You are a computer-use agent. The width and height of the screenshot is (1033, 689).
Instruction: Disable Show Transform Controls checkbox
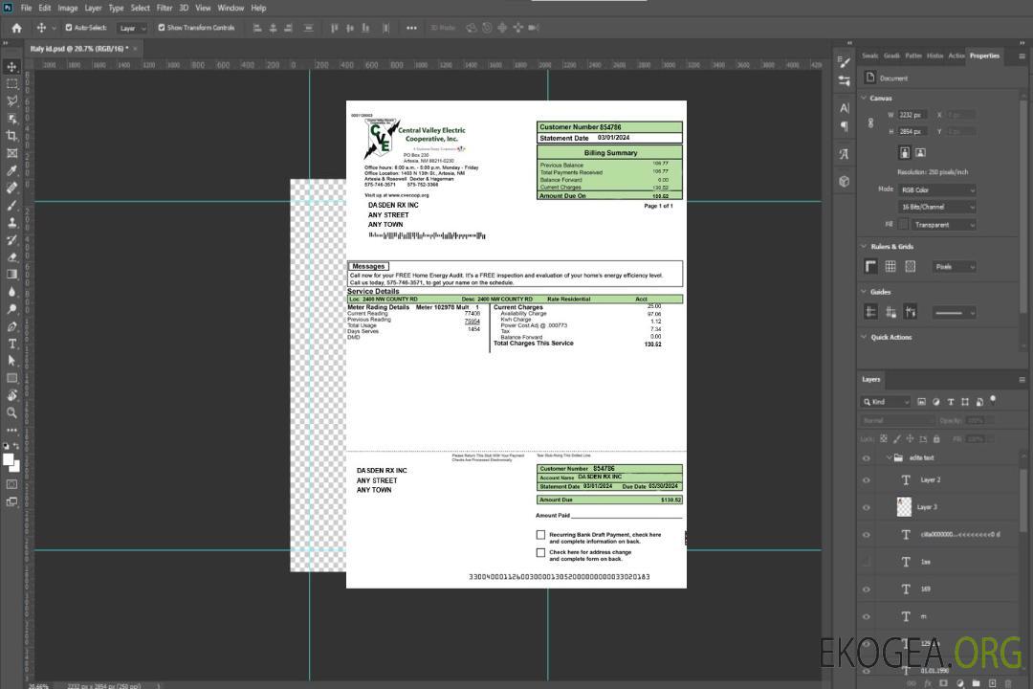pyautogui.click(x=161, y=28)
